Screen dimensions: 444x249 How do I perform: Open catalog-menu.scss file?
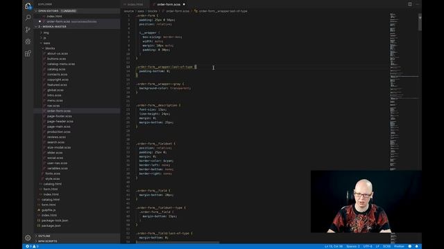pyautogui.click(x=61, y=64)
